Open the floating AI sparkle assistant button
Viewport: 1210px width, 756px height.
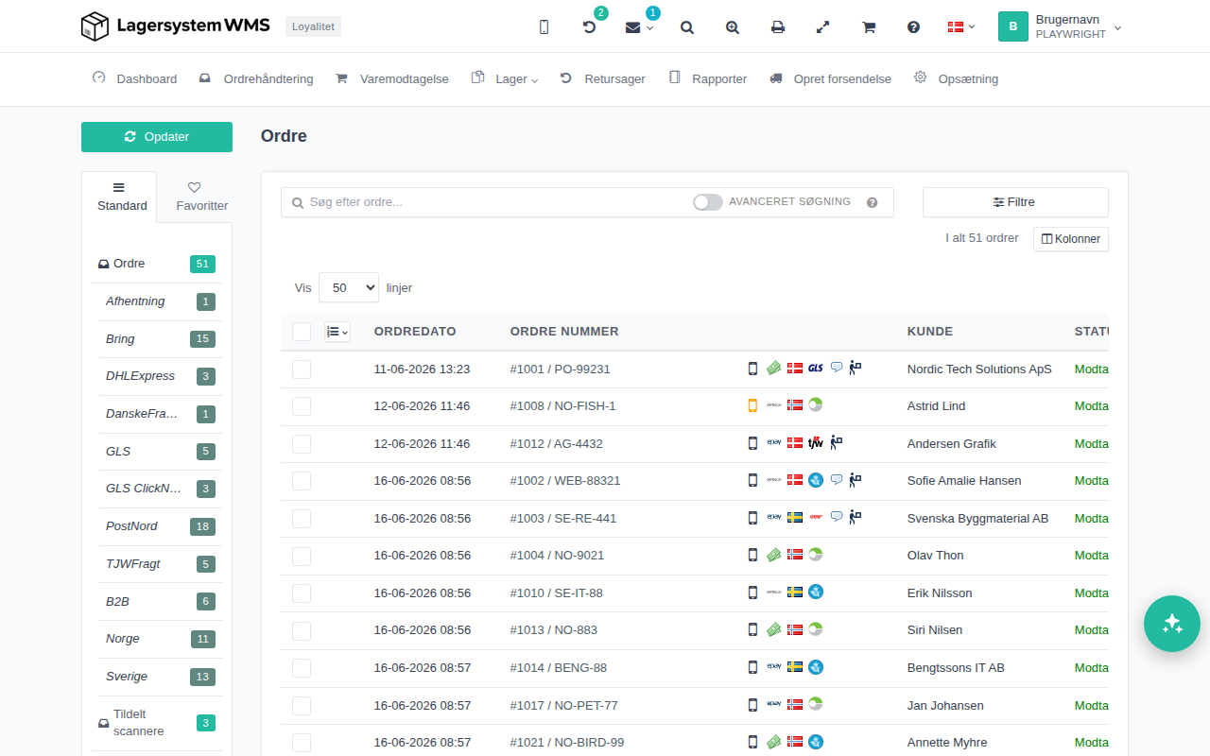[x=1172, y=624]
